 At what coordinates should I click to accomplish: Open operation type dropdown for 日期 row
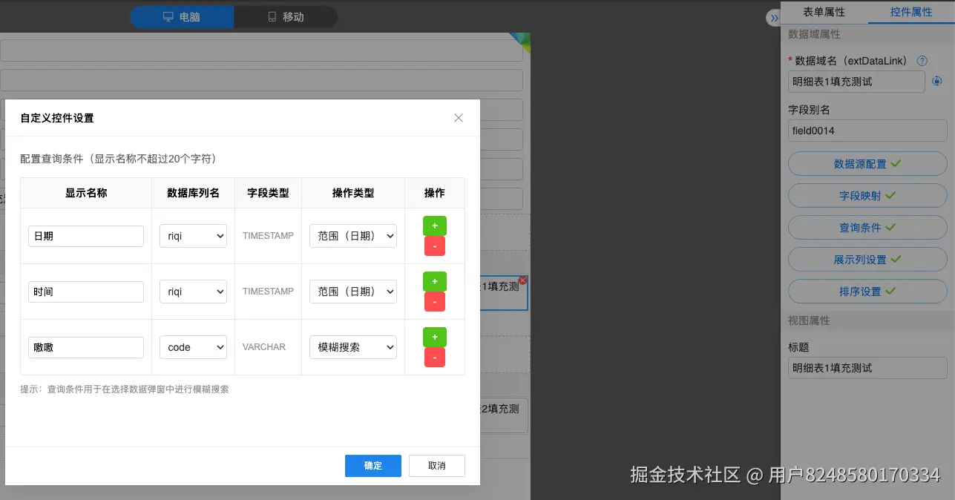353,236
